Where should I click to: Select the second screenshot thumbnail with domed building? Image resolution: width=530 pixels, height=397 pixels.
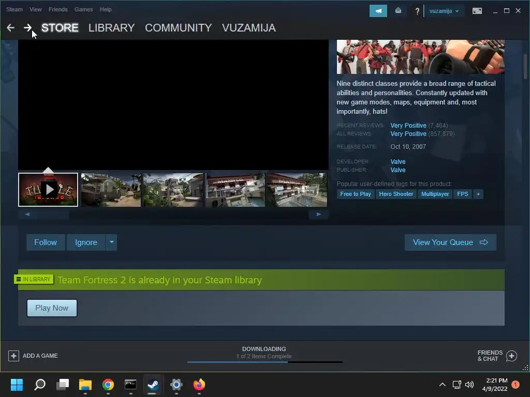[111, 190]
